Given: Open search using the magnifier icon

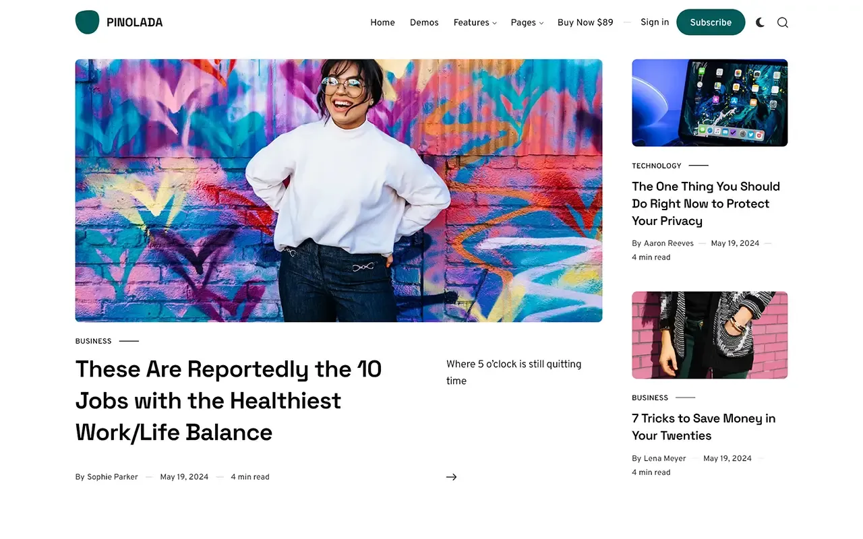Looking at the screenshot, I should coord(782,22).
